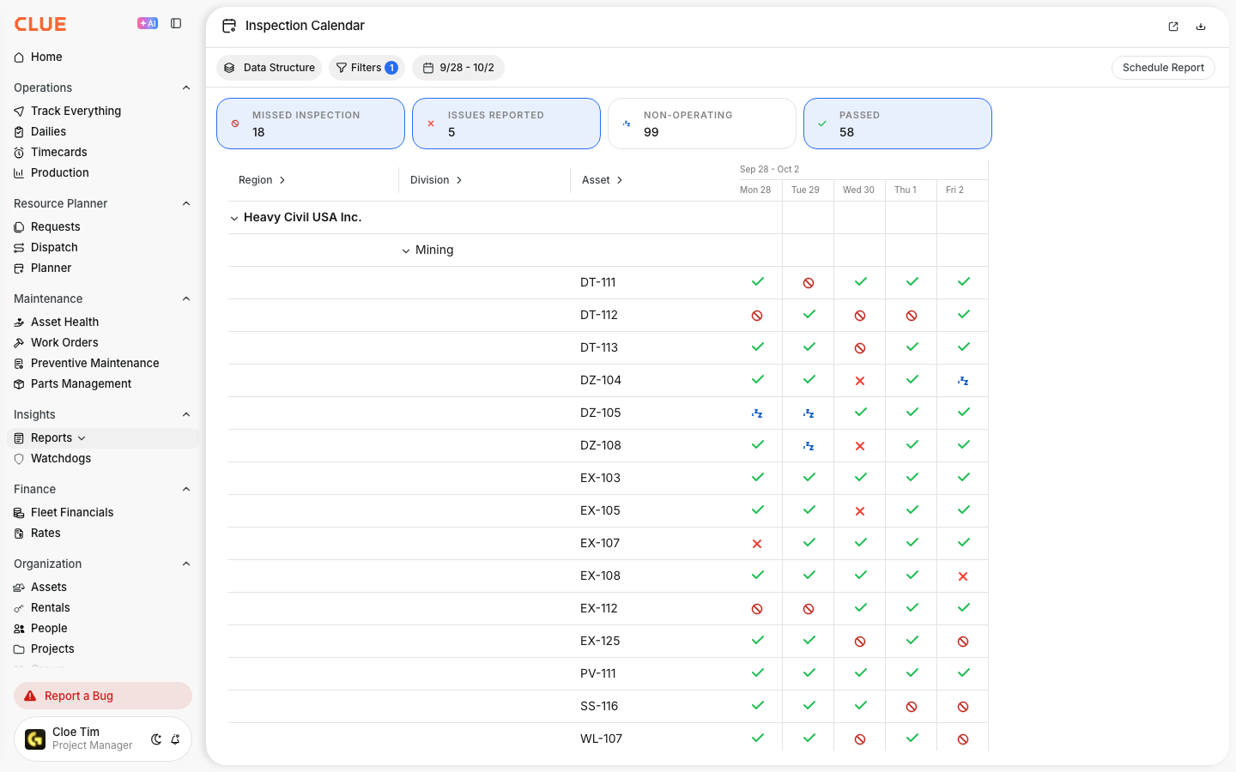This screenshot has width=1236, height=772.
Task: Click the Asset column header
Action: tap(603, 180)
